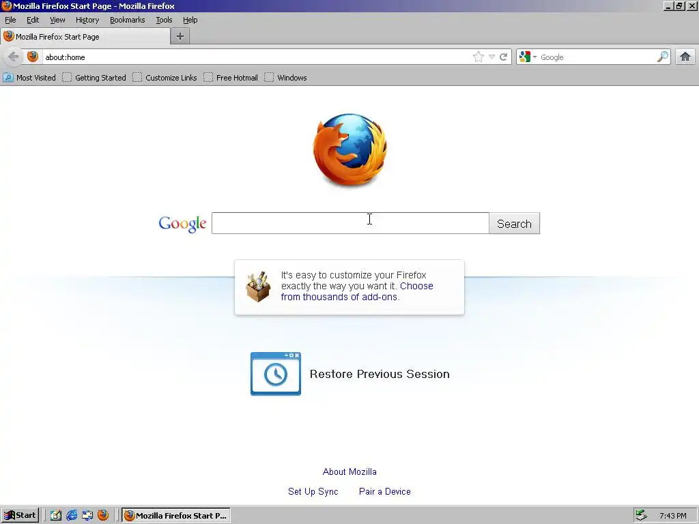Open the Pair a Device link
Viewport: 699px width, 524px height.
[385, 491]
